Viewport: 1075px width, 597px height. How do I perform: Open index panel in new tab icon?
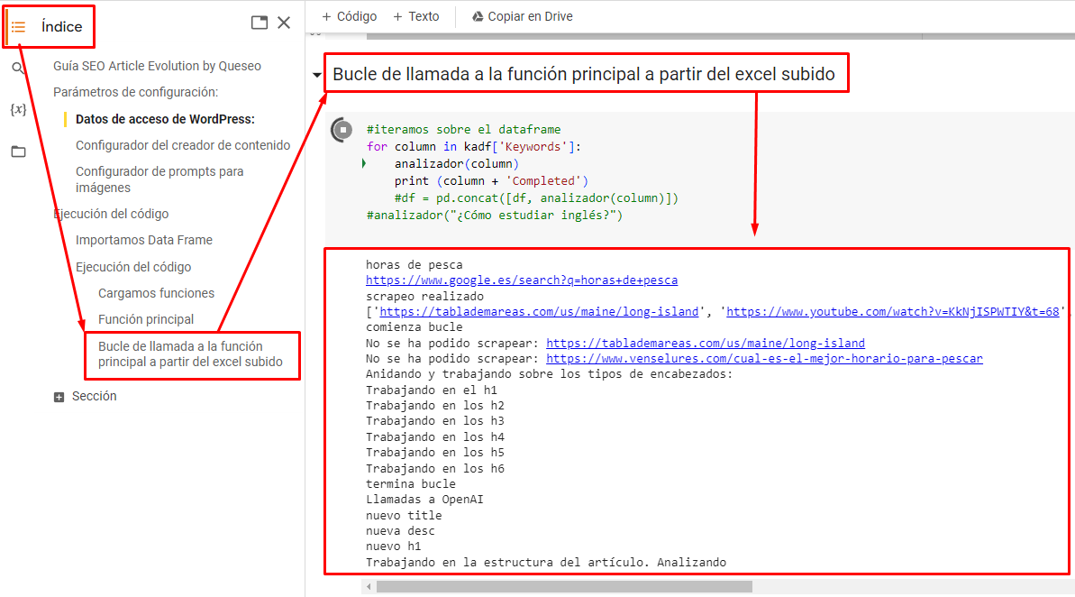(260, 23)
